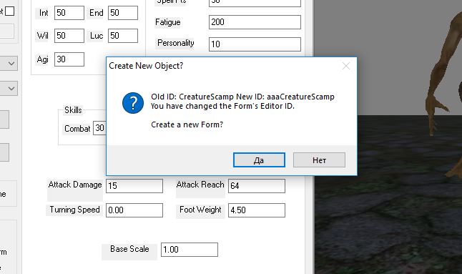Edit the Int attribute field
Screen dimensions: 462x274
[69, 13]
